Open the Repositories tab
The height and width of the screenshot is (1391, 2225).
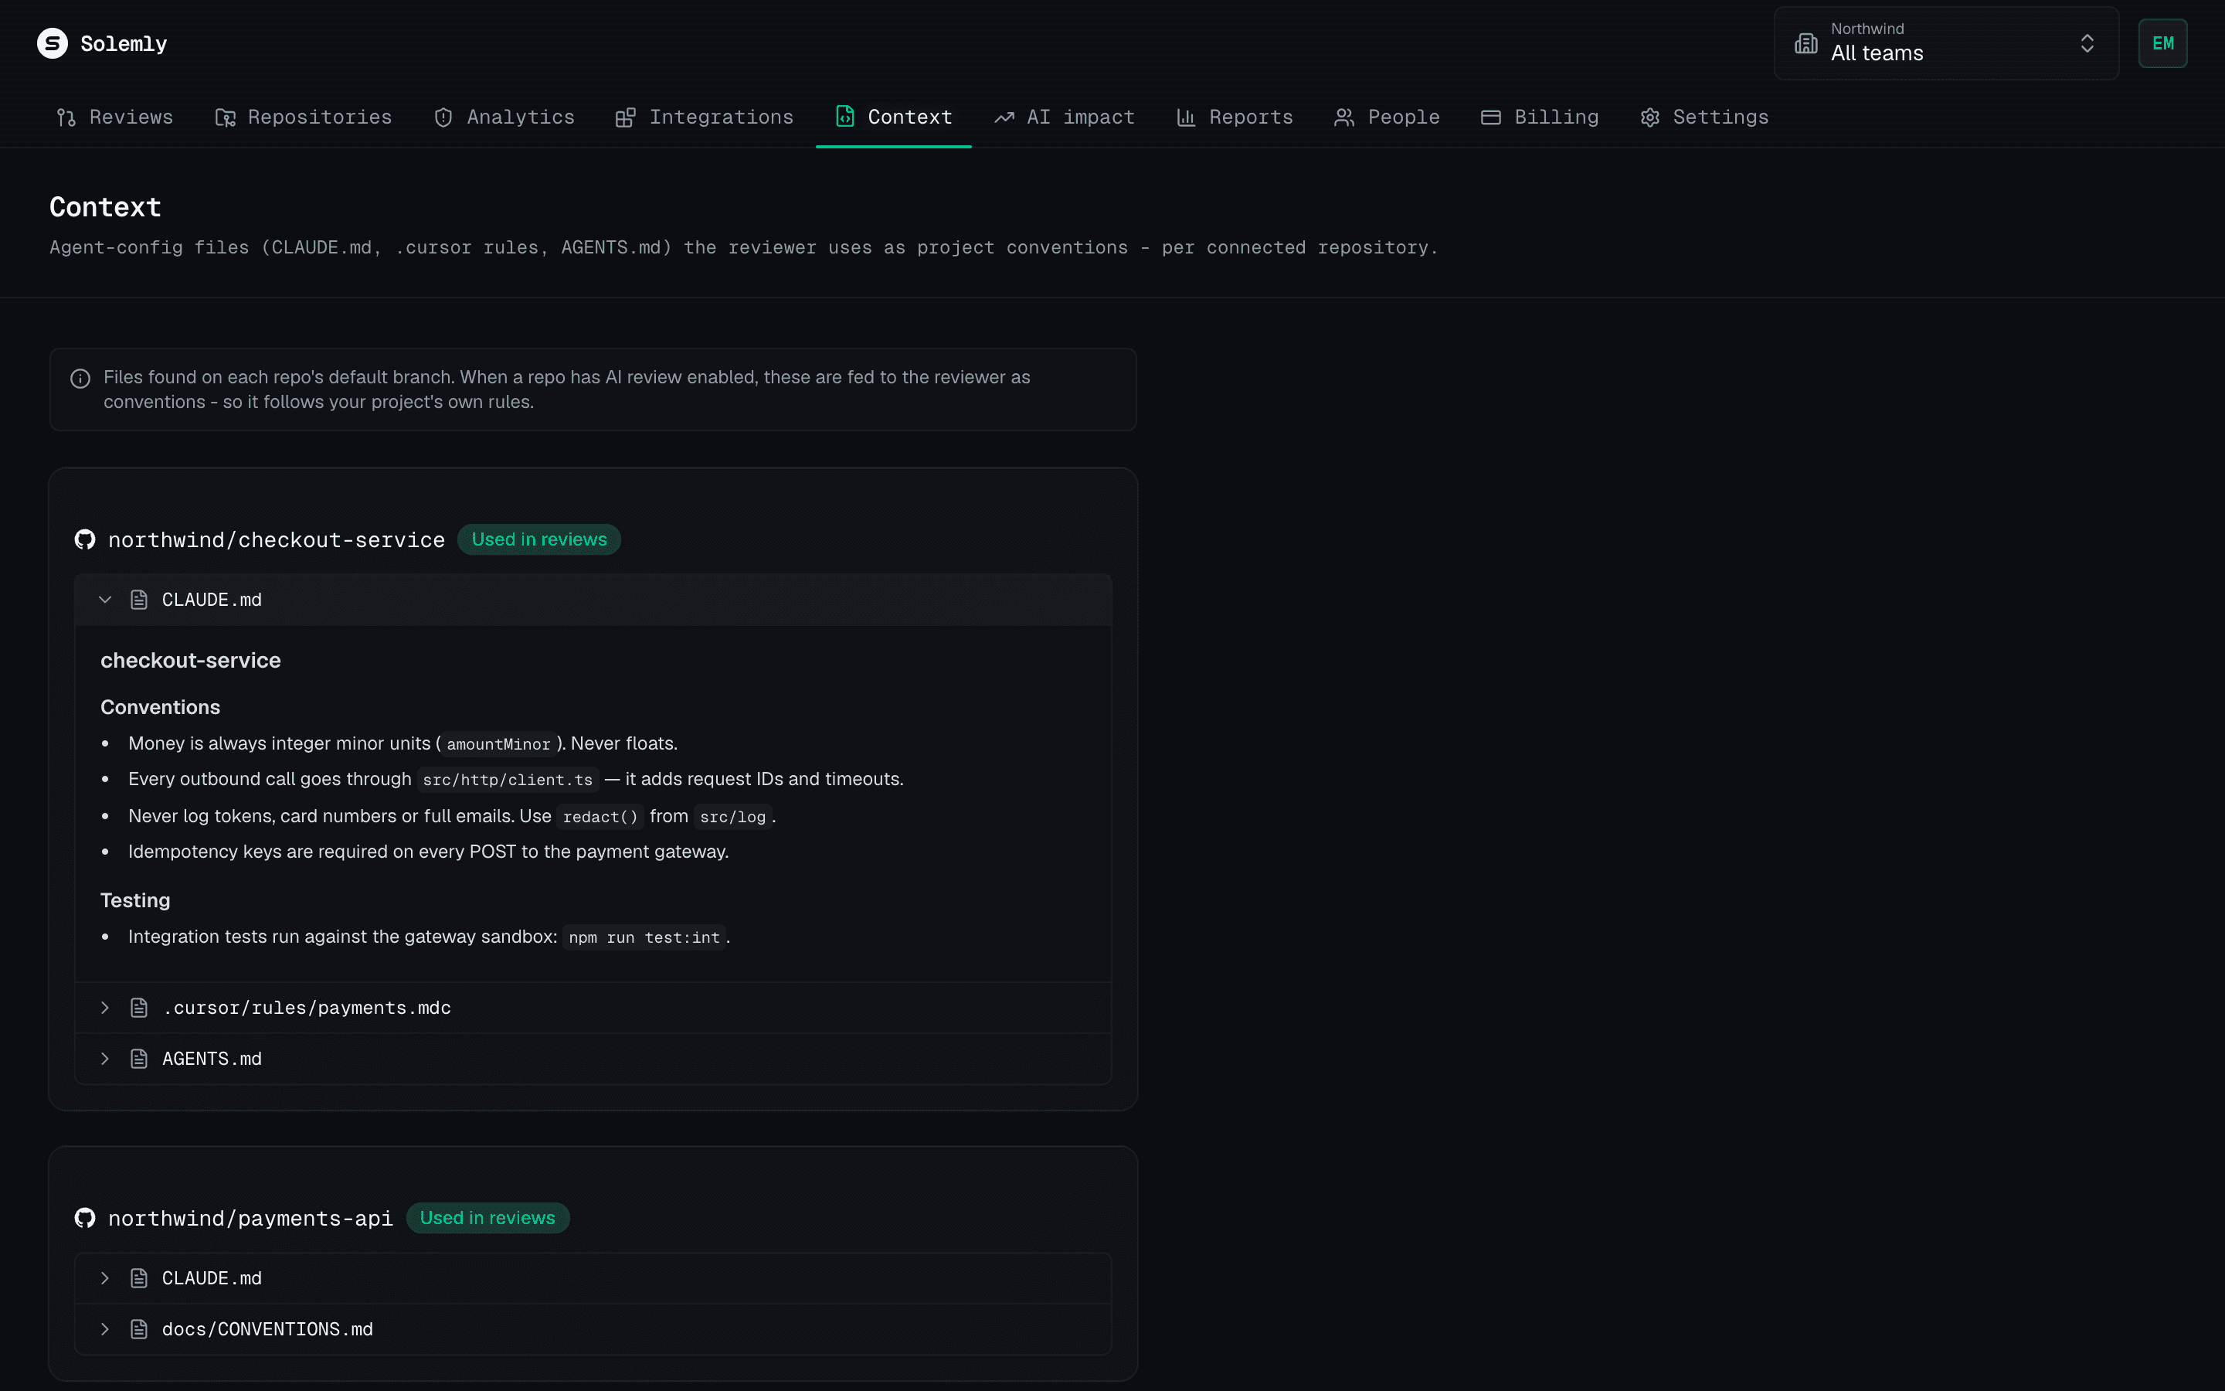pyautogui.click(x=304, y=117)
